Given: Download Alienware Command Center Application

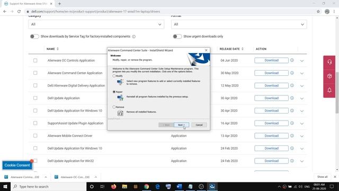Looking at the screenshot, I should click(271, 73).
